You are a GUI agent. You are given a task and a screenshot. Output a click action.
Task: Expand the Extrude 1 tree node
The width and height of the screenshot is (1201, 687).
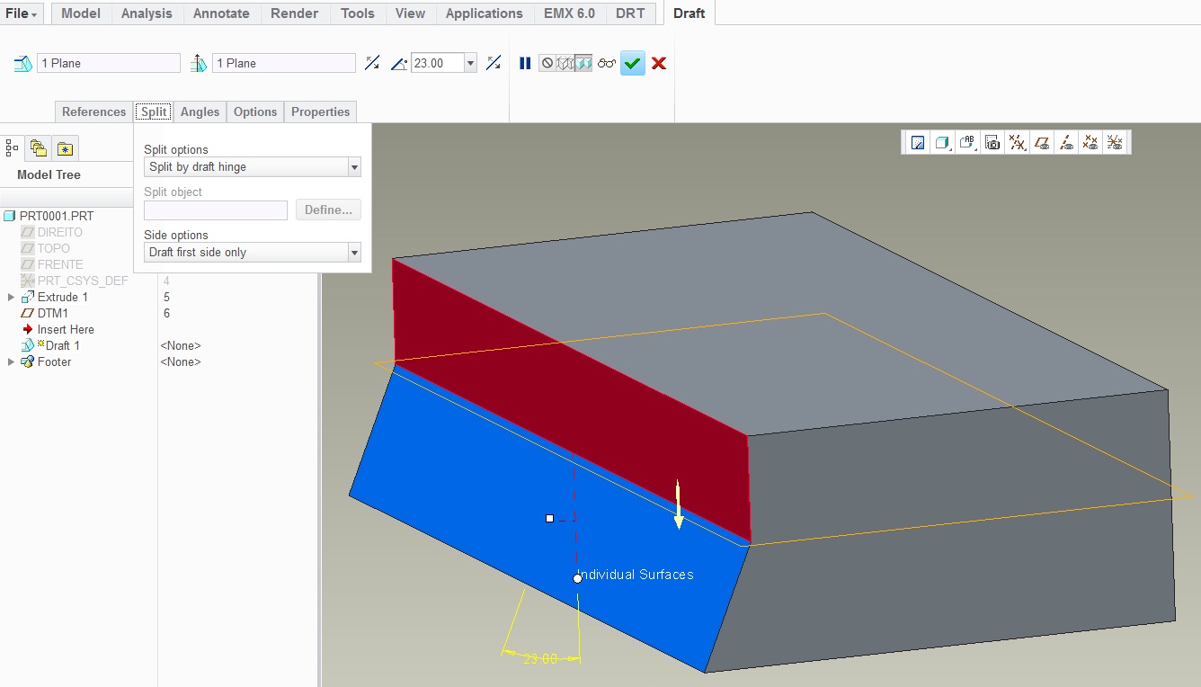11,297
